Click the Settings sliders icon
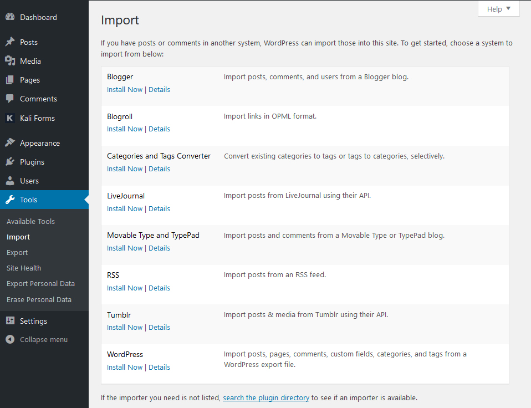 coord(10,320)
